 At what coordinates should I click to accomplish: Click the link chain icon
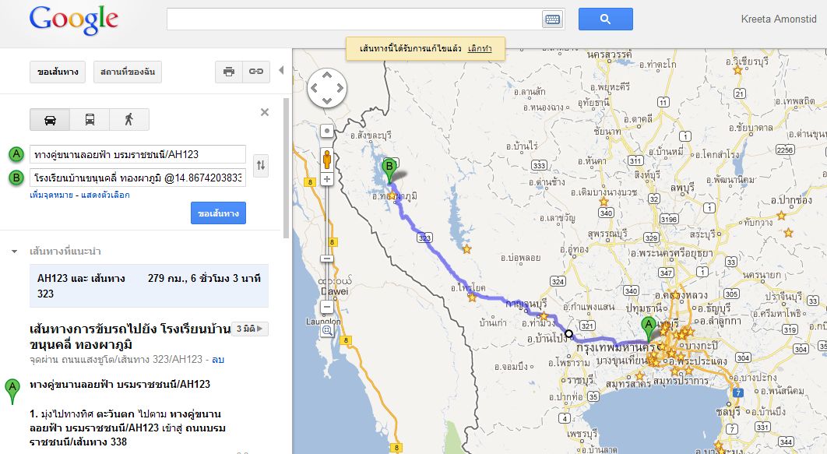click(x=256, y=72)
